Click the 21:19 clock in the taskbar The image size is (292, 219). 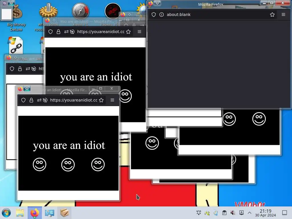[x=265, y=213]
